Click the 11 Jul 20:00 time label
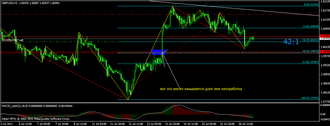The image size is (330, 126). (117, 124)
